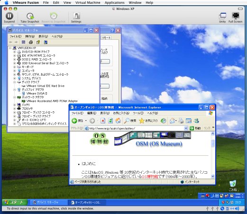The image size is (247, 214).
Task: Expand IDE ATA/ATAPI controllers node
Action: click(x=14, y=55)
